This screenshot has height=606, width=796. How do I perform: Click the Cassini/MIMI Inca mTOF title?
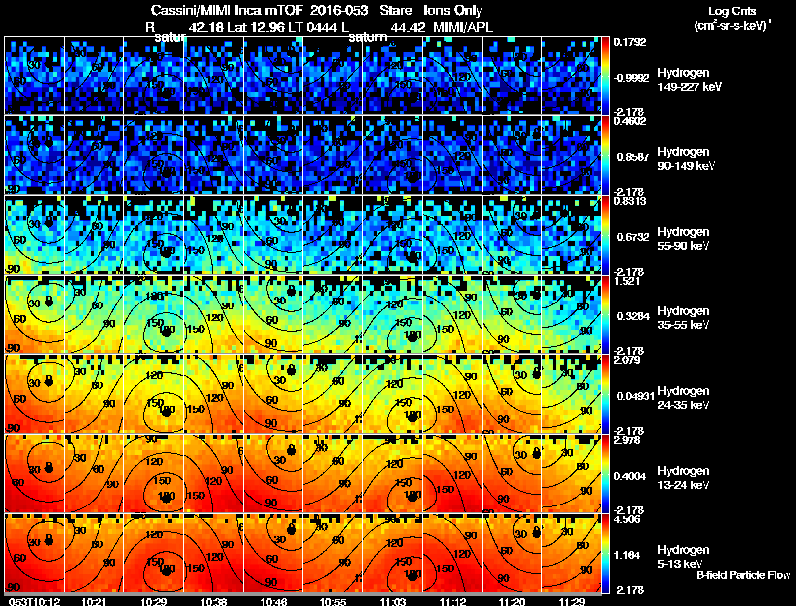(228, 10)
